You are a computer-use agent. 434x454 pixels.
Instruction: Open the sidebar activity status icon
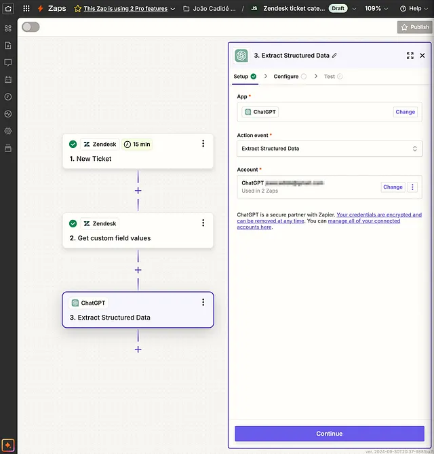point(8,114)
